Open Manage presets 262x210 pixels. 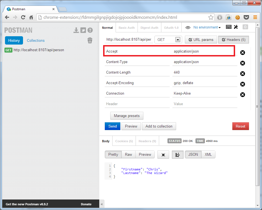point(127,116)
